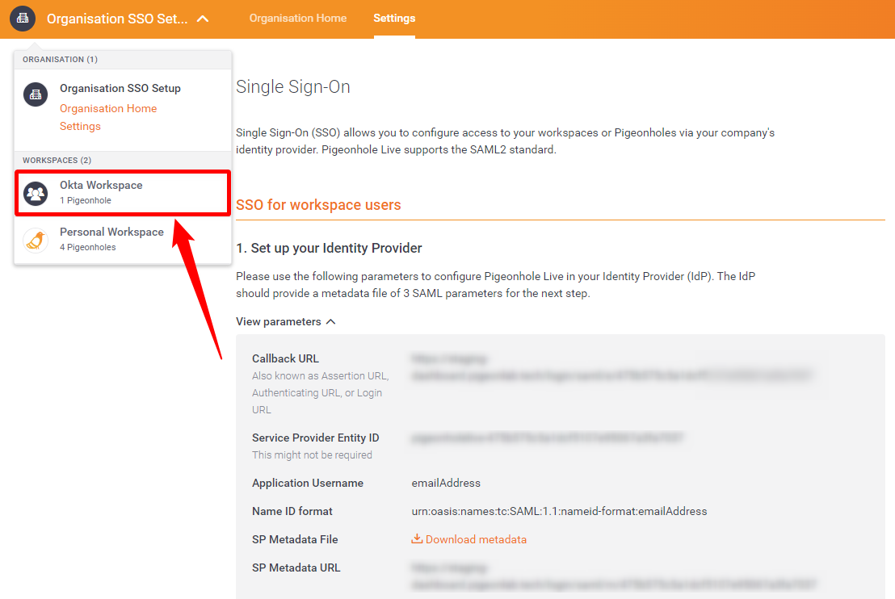This screenshot has width=895, height=599.
Task: Click the Name ID format urn value
Action: 559,511
